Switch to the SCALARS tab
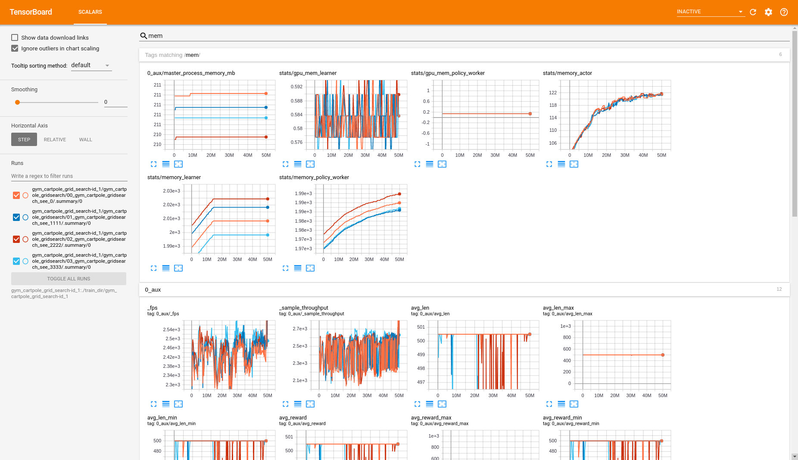798x460 pixels. (90, 12)
